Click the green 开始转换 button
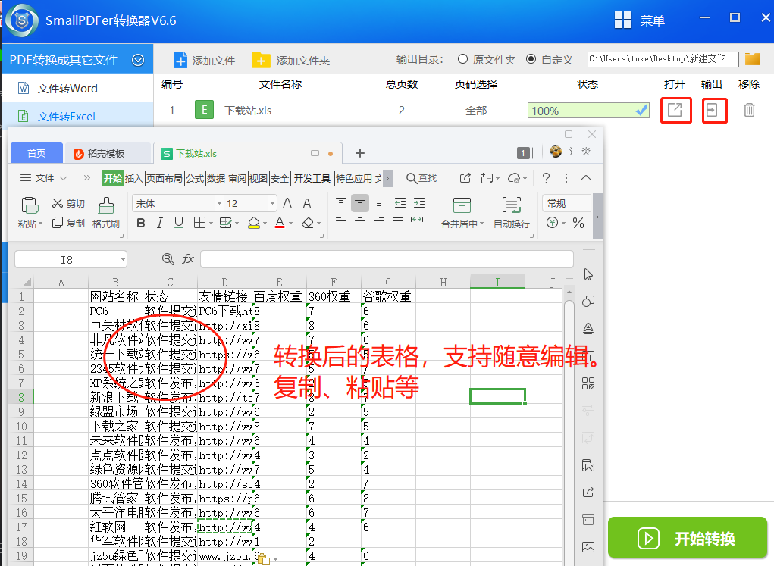Image resolution: width=774 pixels, height=566 pixels. click(x=687, y=538)
